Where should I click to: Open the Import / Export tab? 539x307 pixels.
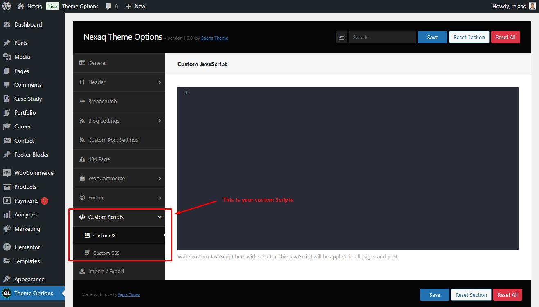point(119,271)
